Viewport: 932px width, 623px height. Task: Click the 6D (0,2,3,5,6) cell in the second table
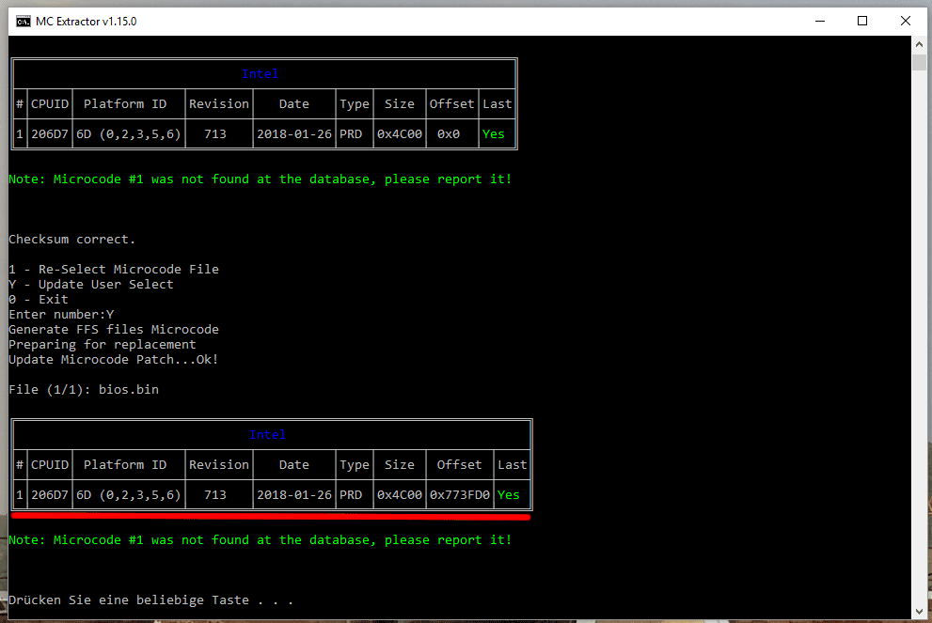click(129, 494)
